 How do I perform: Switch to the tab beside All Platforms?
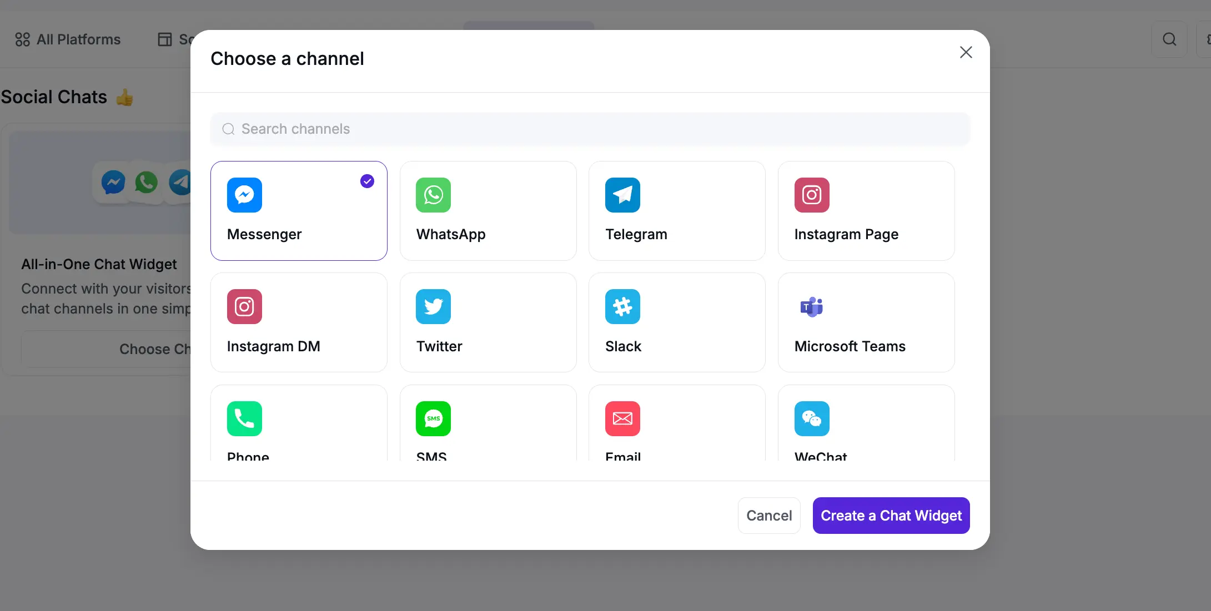[177, 39]
